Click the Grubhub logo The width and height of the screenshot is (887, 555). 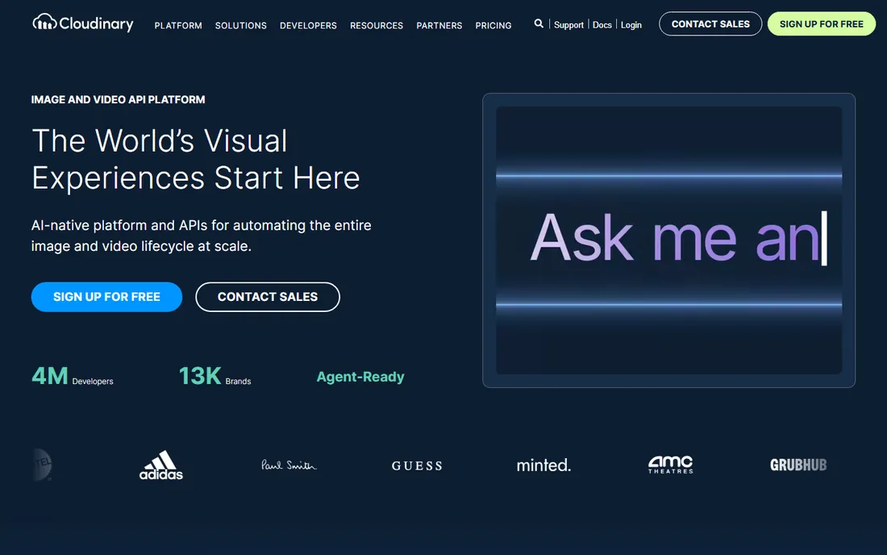coord(798,465)
